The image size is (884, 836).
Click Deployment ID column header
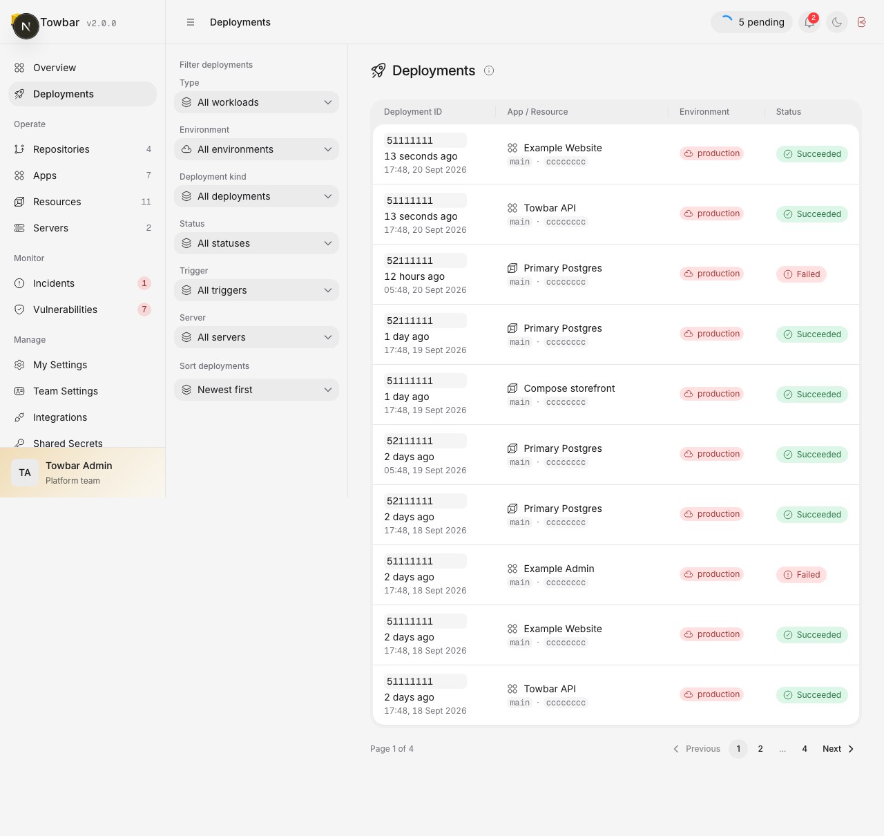point(413,112)
